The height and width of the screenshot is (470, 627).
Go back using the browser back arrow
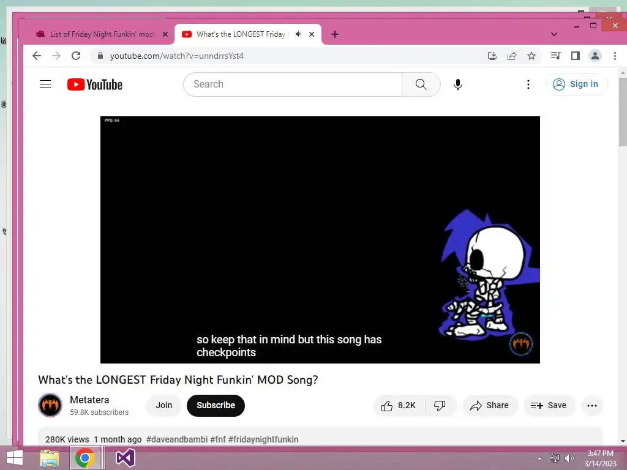pos(37,56)
